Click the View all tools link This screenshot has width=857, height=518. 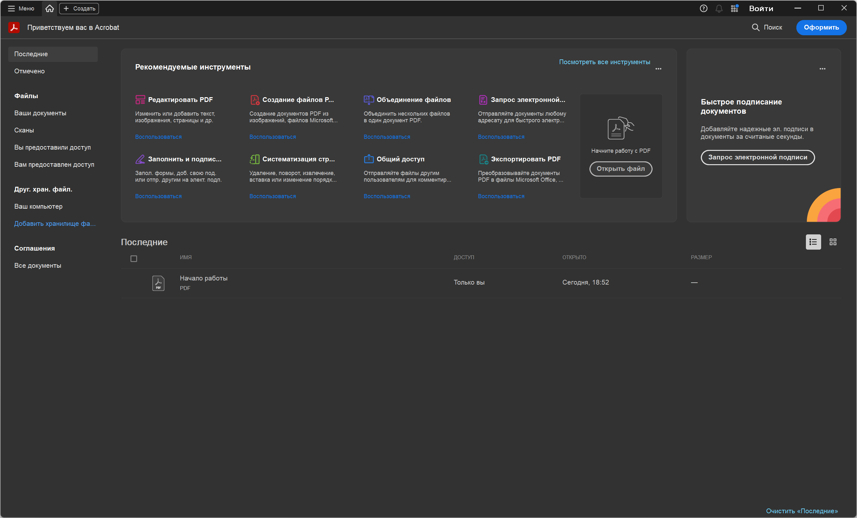point(604,62)
